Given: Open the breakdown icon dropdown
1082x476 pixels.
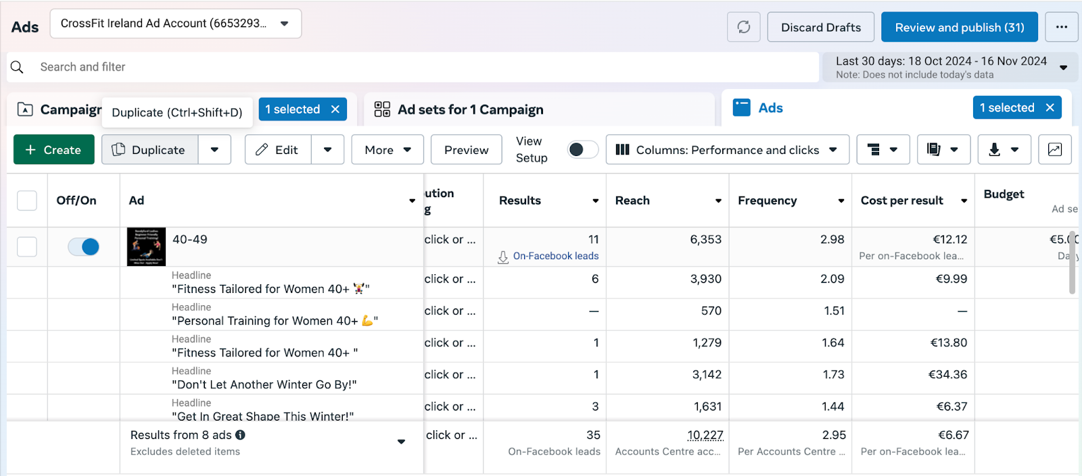Looking at the screenshot, I should [x=883, y=149].
